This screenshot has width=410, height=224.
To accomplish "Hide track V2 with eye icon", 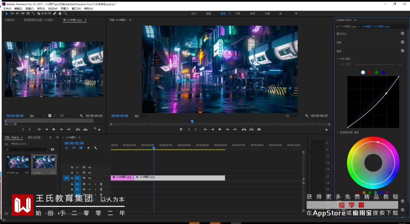I will [90, 173].
